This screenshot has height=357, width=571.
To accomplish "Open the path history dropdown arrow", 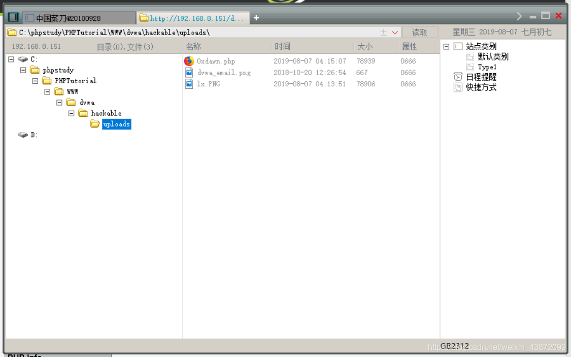I will [x=395, y=33].
